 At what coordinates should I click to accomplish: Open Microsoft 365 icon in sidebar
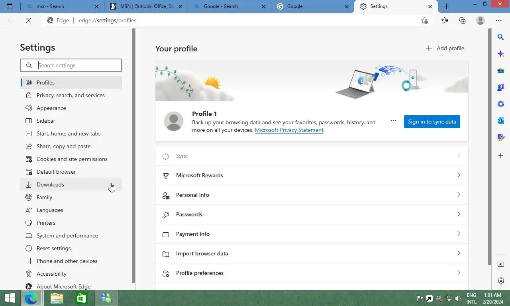pos(501,104)
